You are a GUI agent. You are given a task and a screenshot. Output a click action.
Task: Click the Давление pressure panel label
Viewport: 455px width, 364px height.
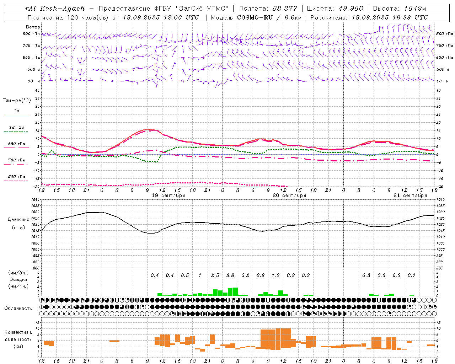[x=18, y=220]
